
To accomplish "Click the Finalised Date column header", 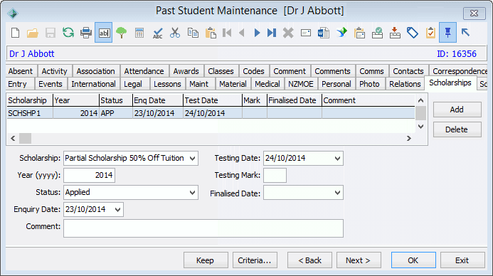I will [295, 100].
